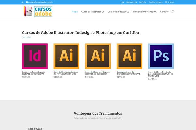This screenshot has height=130, width=196.
Task: Click the email envelope contact icon
Action: pos(27,2)
